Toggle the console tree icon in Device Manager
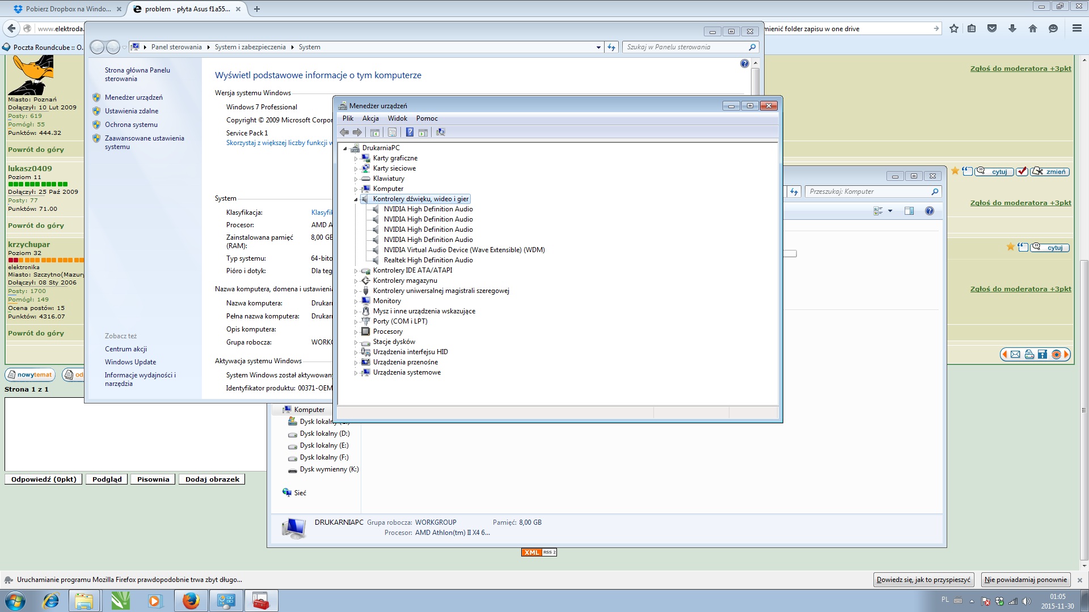The width and height of the screenshot is (1089, 612). coord(374,133)
